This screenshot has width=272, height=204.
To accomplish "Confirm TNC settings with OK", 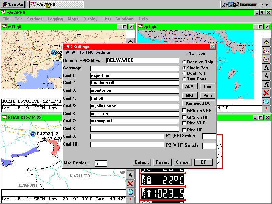I will tap(203, 162).
